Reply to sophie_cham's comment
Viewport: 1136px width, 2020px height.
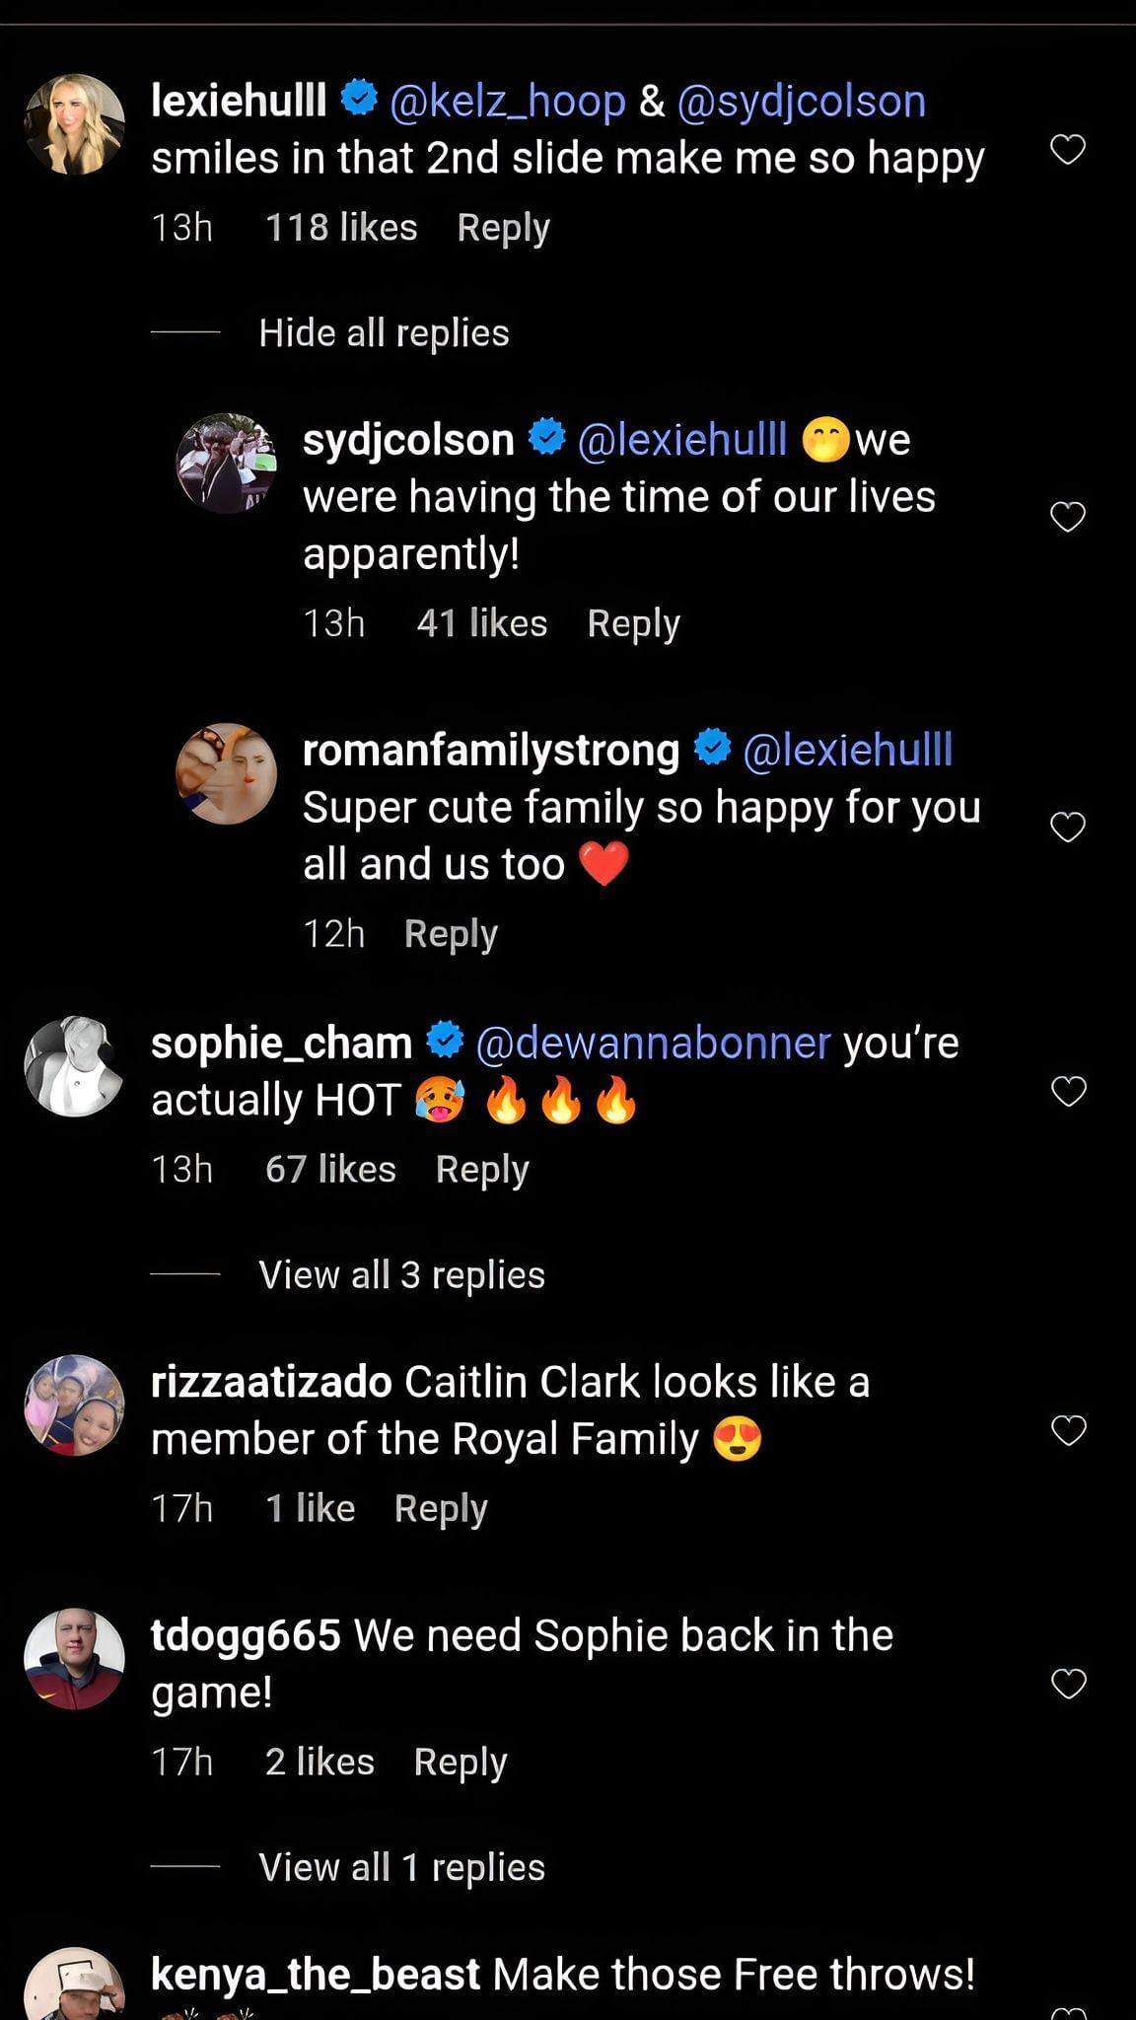[482, 1170]
